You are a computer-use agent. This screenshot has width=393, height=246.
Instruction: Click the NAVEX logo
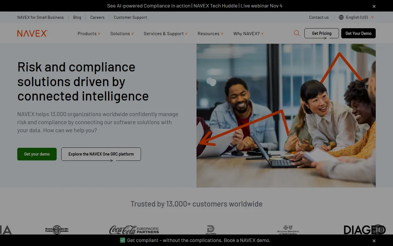tap(32, 33)
